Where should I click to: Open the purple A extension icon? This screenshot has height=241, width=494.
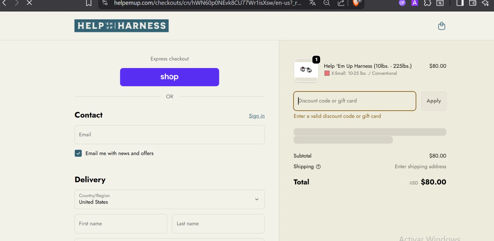[415, 3]
